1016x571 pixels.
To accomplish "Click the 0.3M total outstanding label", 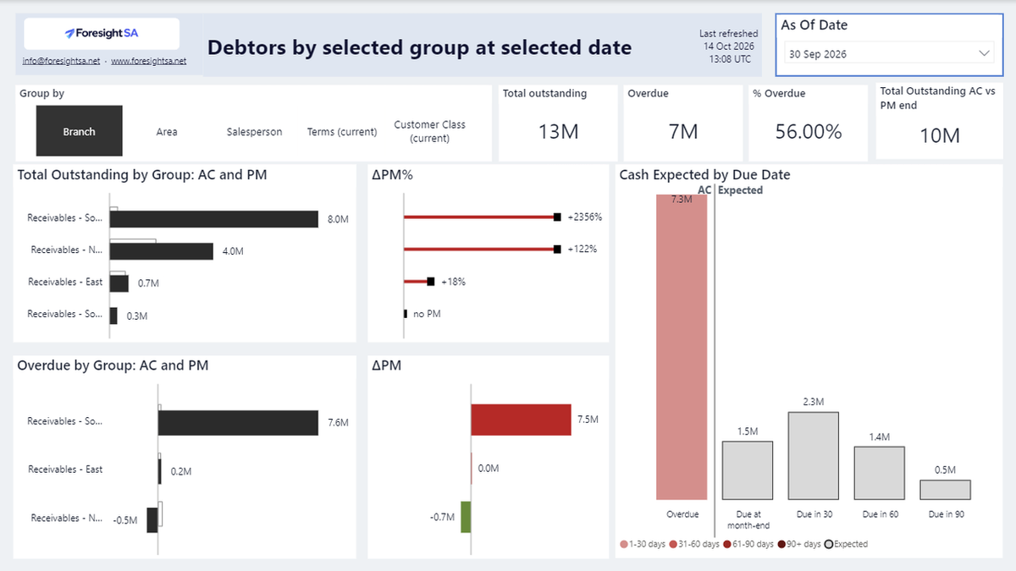I will pyautogui.click(x=136, y=316).
